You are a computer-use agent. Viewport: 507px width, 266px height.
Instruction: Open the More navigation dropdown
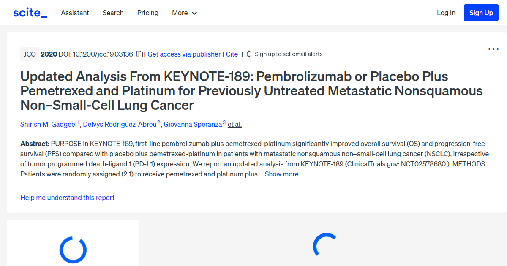[184, 13]
